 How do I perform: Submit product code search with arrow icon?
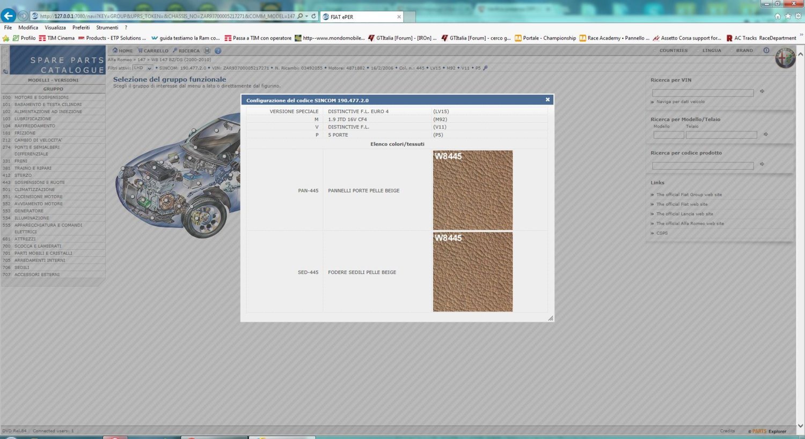762,165
